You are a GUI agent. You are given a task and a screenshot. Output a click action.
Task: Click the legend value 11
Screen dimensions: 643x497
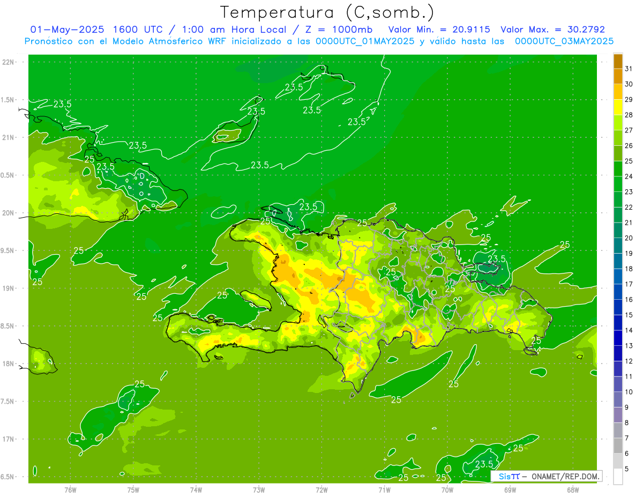coord(629,376)
